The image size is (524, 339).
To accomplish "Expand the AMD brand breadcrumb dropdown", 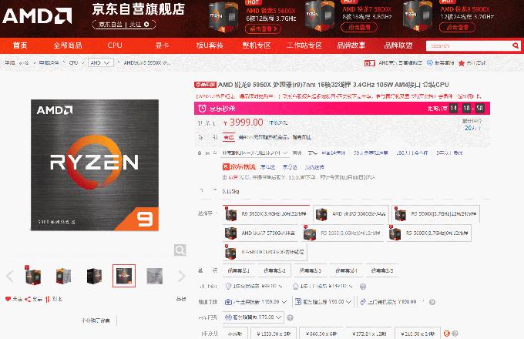I will [x=101, y=62].
